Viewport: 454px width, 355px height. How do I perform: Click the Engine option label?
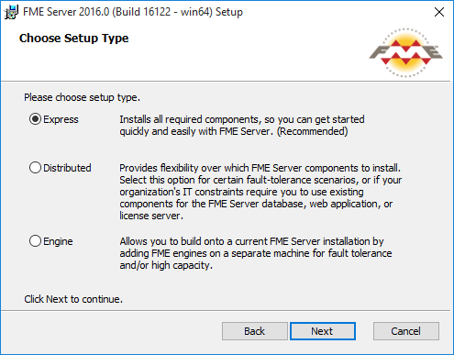[x=58, y=241]
